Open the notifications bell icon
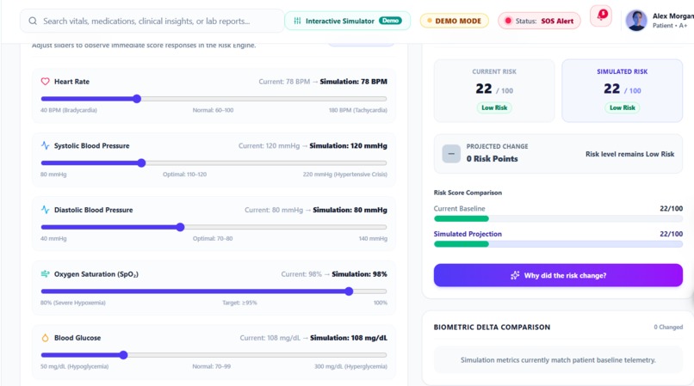This screenshot has height=386, width=694. pos(601,16)
